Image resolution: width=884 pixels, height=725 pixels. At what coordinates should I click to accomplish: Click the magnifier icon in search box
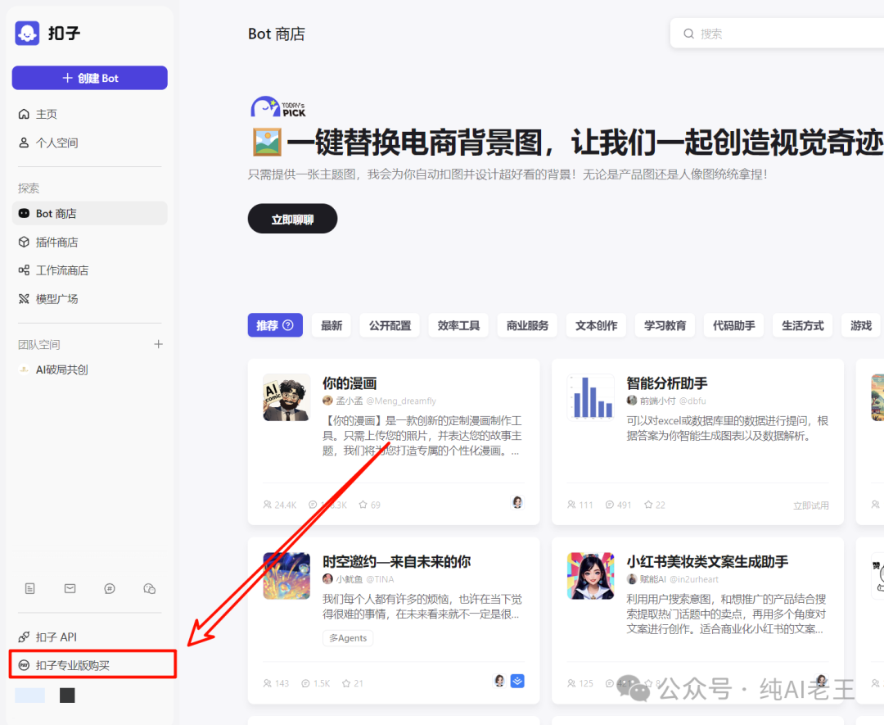[x=688, y=34]
